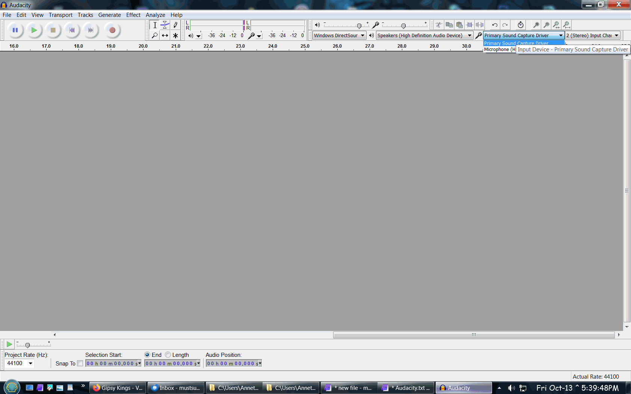The image size is (631, 394).
Task: Select the Draw tool pencil
Action: [175, 25]
